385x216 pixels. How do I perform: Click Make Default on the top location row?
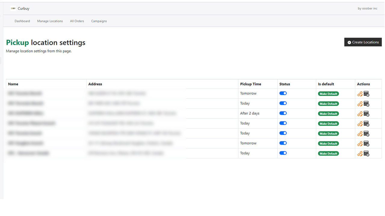point(328,94)
